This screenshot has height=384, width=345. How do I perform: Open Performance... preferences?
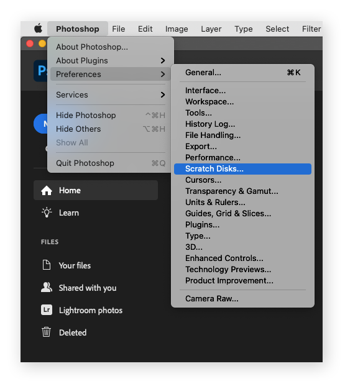click(x=242, y=157)
